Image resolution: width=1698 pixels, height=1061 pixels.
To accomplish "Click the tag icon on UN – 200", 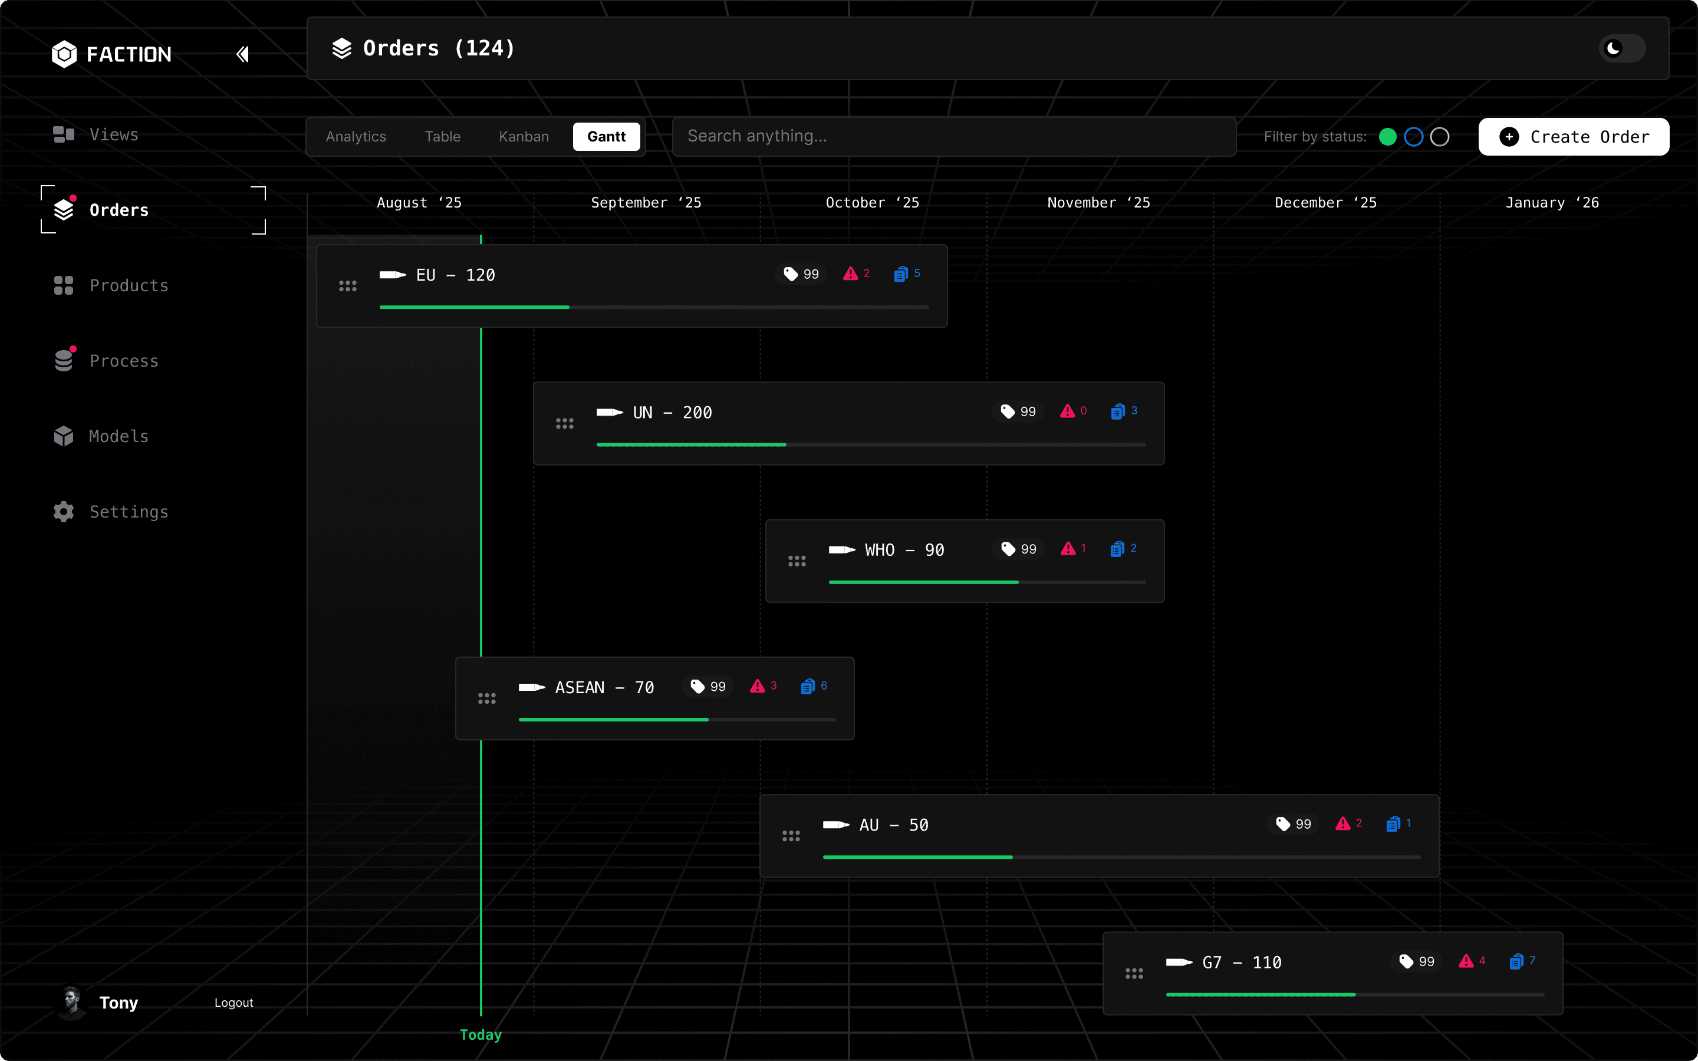I will point(1008,412).
